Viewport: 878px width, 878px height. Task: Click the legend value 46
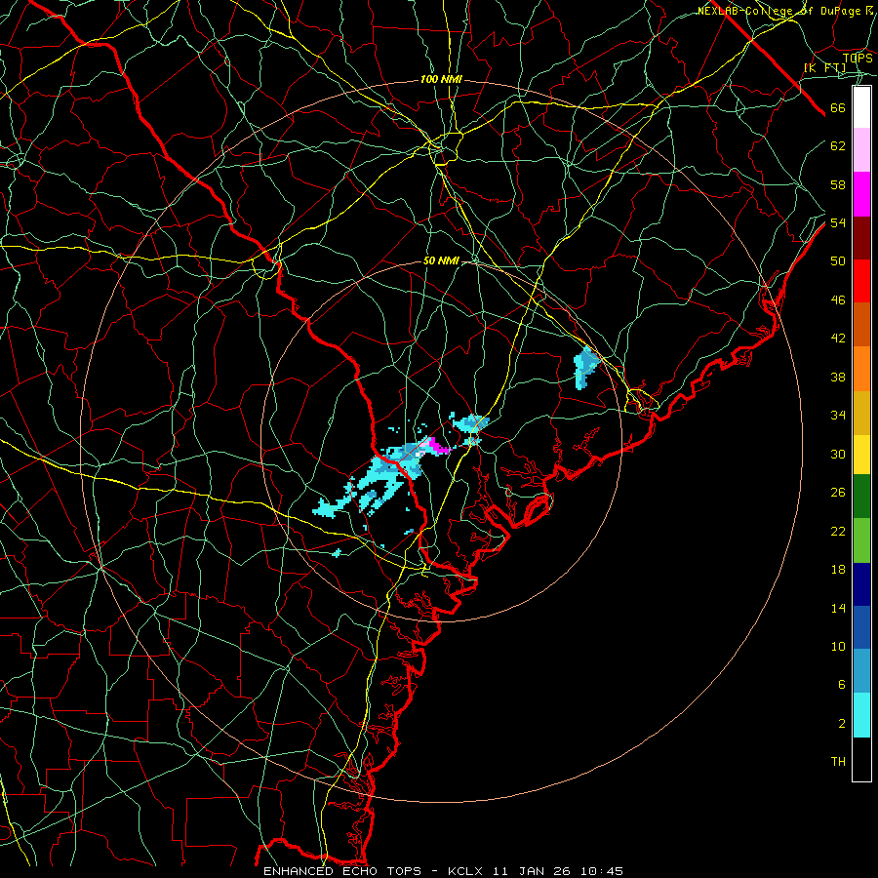coord(838,300)
